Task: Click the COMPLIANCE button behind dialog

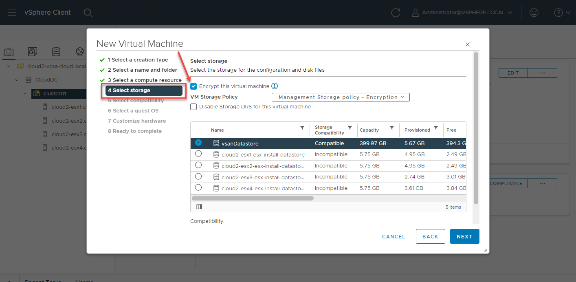Action: tap(508, 183)
